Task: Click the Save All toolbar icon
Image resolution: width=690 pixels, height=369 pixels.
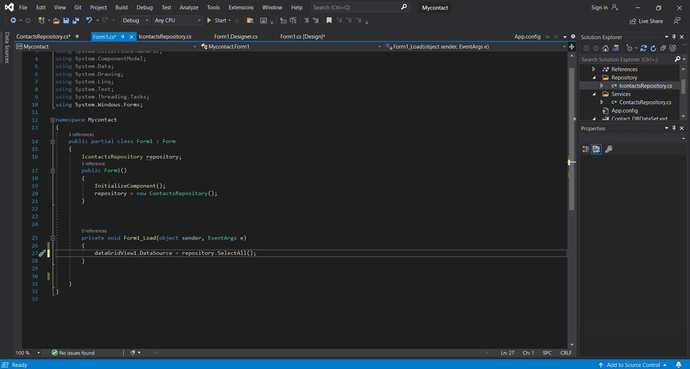Action: pyautogui.click(x=76, y=20)
